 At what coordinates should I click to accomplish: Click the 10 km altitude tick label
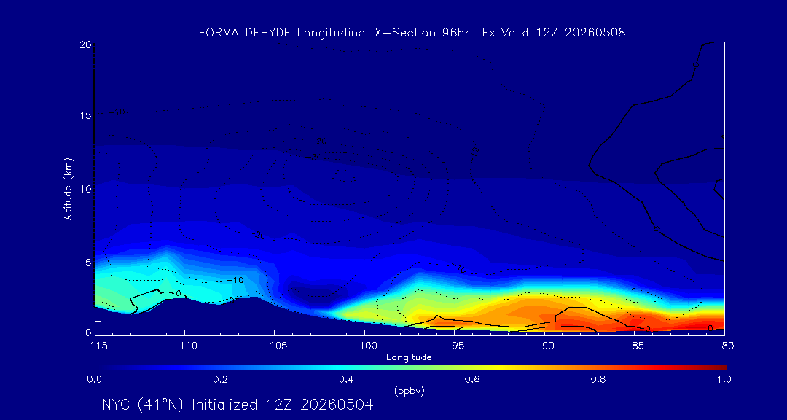coord(85,190)
